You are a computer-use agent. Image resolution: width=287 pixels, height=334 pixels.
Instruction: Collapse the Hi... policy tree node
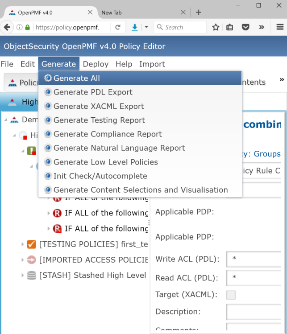coord(14,135)
